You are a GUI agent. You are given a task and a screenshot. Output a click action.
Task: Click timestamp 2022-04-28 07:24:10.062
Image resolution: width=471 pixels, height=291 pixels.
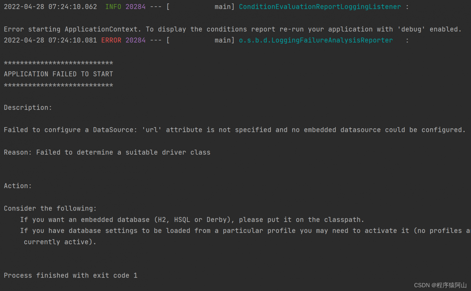[50, 7]
